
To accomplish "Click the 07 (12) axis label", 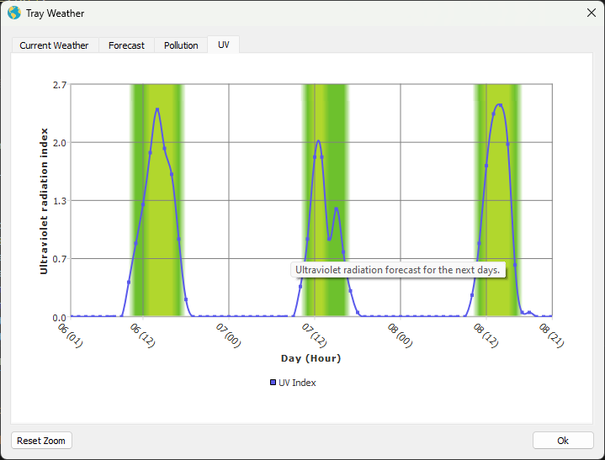I will (314, 336).
